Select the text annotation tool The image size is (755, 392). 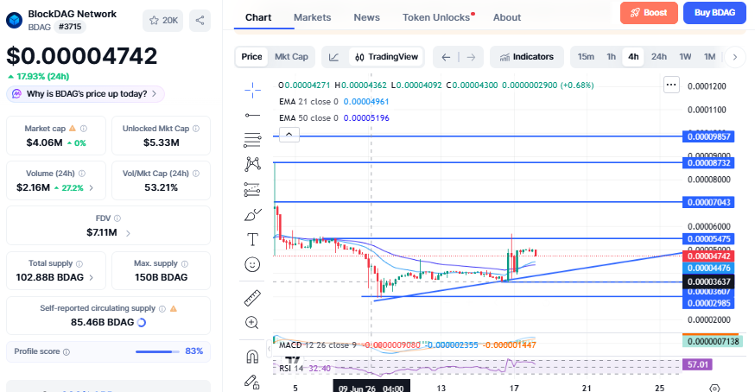[x=252, y=239]
